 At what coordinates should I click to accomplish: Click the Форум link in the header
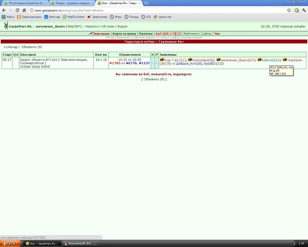(x=122, y=27)
